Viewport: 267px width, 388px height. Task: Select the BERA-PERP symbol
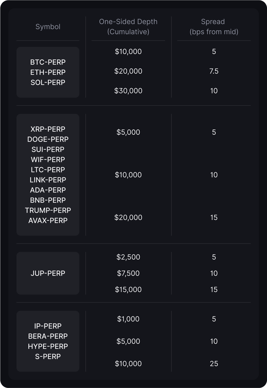(x=48, y=336)
